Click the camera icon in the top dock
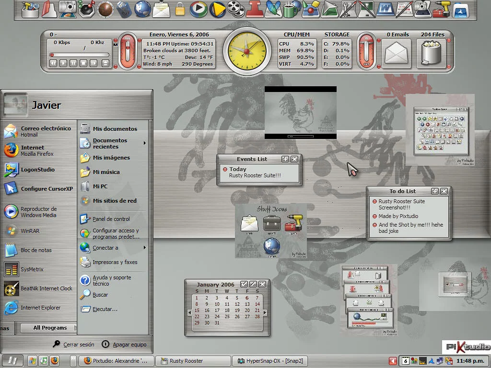491x368 pixels. coord(67,8)
